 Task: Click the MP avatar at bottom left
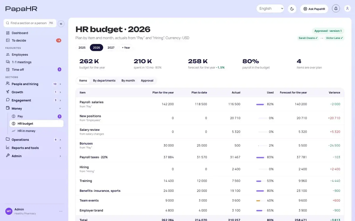tap(9, 211)
